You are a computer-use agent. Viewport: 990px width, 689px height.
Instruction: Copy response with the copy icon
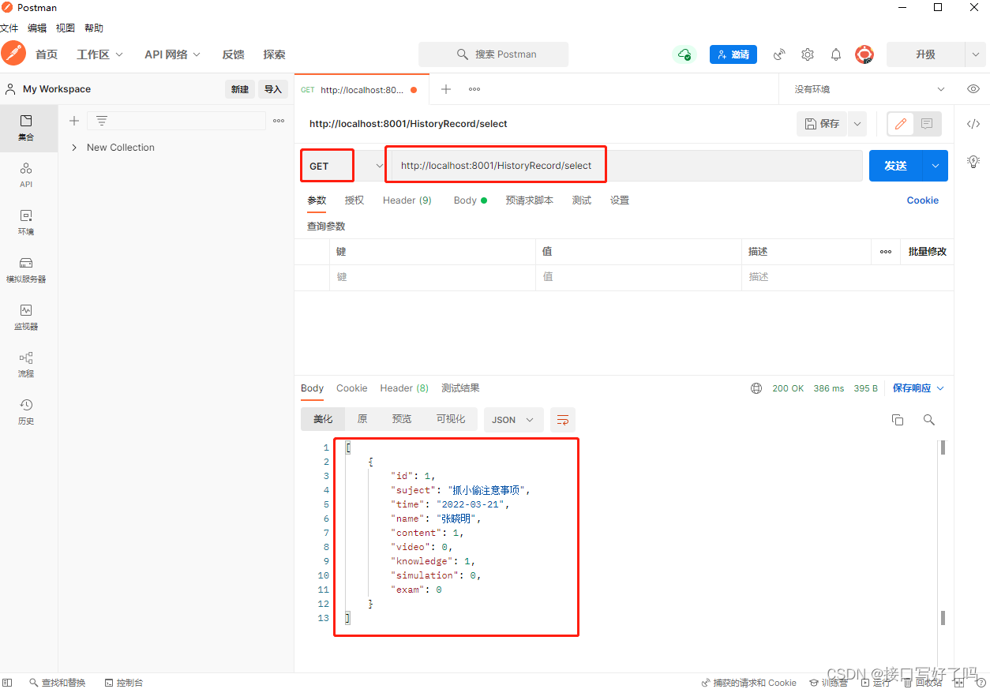(898, 420)
